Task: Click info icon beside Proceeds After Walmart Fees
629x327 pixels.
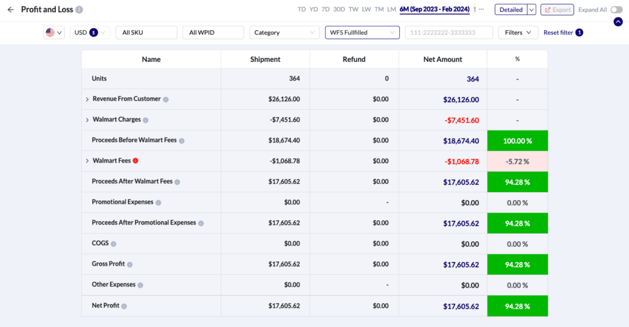Action: click(178, 182)
